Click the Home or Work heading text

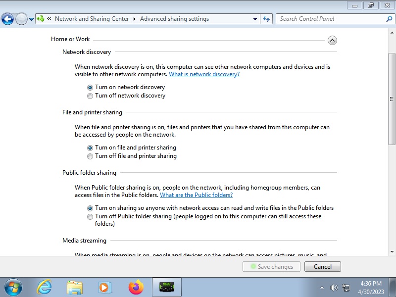coord(70,39)
